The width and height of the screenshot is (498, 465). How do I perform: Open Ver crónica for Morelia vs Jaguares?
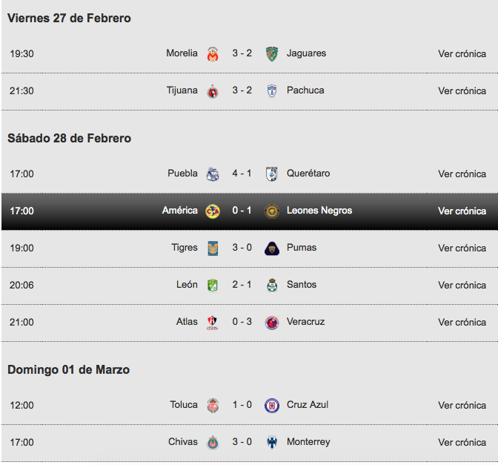pyautogui.click(x=462, y=53)
